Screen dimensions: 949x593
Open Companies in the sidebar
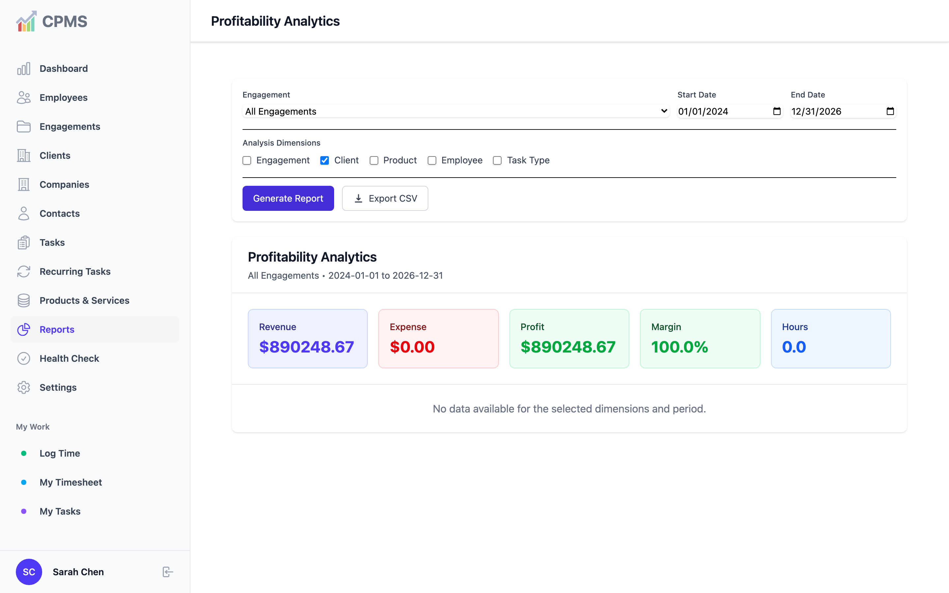pyautogui.click(x=95, y=185)
